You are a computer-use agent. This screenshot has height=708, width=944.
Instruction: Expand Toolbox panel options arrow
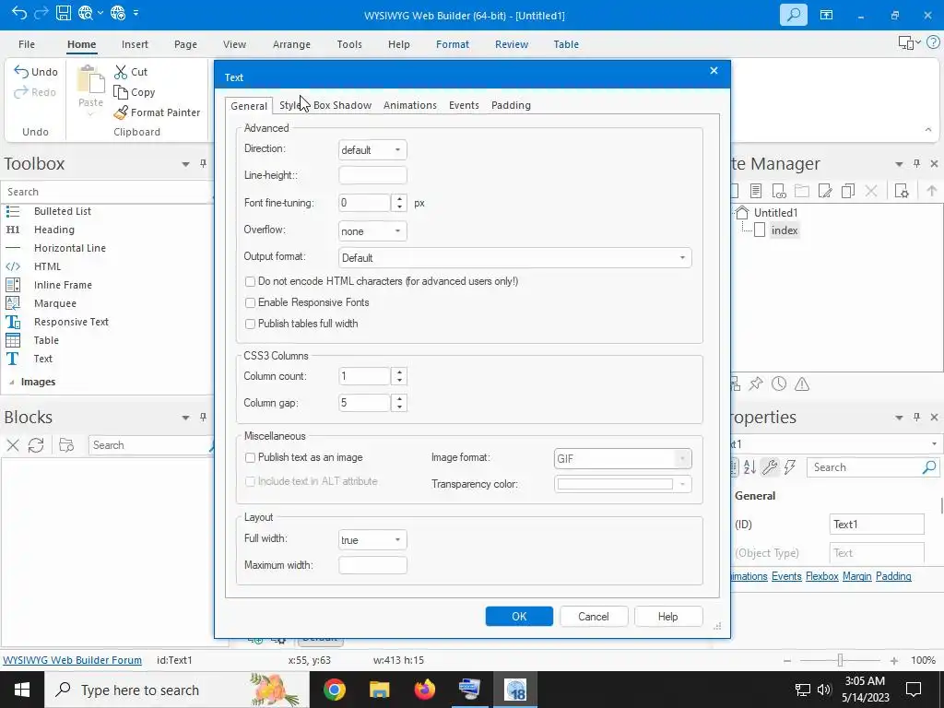click(x=185, y=164)
